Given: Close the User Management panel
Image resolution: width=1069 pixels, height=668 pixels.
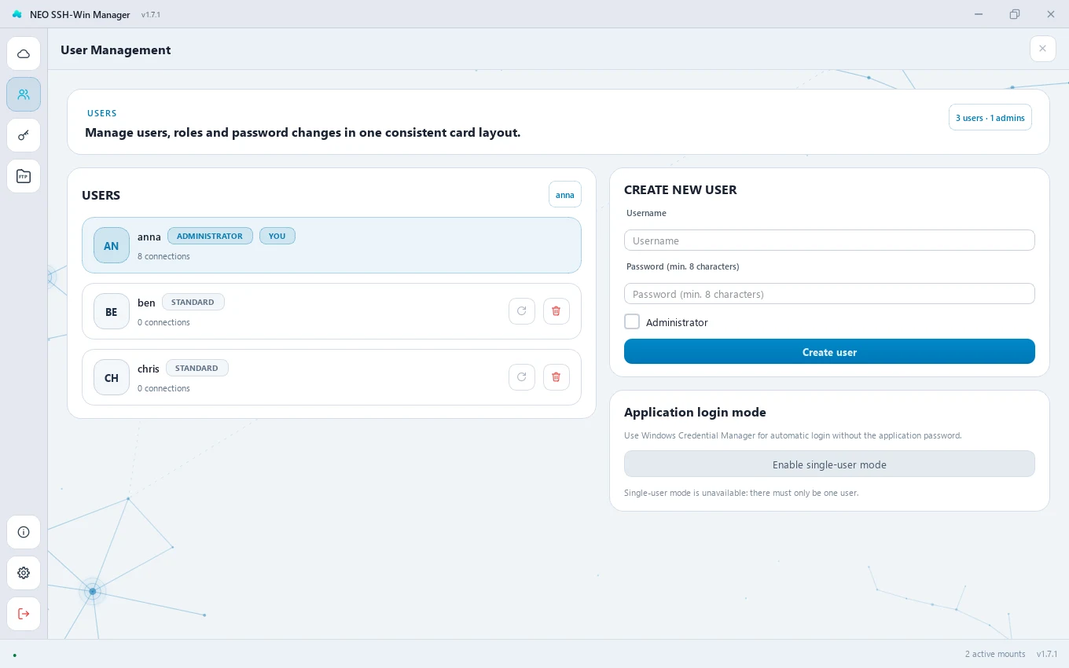Looking at the screenshot, I should [1042, 49].
